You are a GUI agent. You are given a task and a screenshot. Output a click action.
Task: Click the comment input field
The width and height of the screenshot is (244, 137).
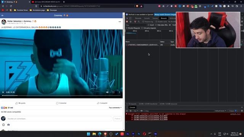59,119
